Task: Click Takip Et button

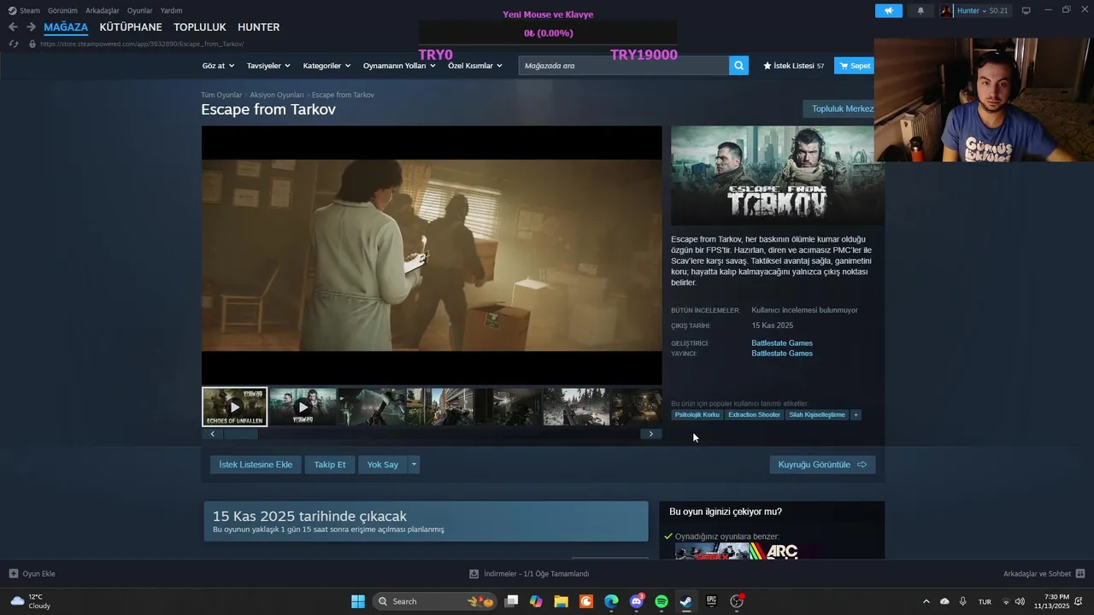Action: [x=330, y=465]
